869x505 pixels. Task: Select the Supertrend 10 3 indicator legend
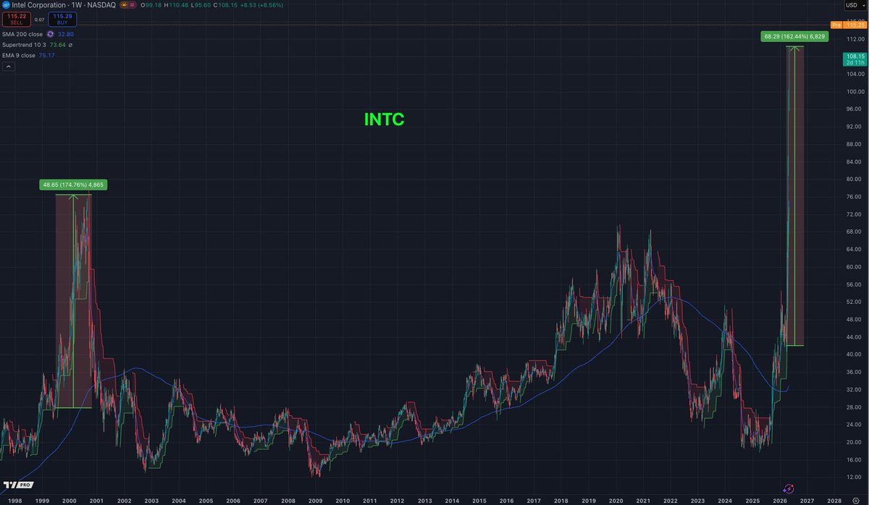tap(24, 45)
